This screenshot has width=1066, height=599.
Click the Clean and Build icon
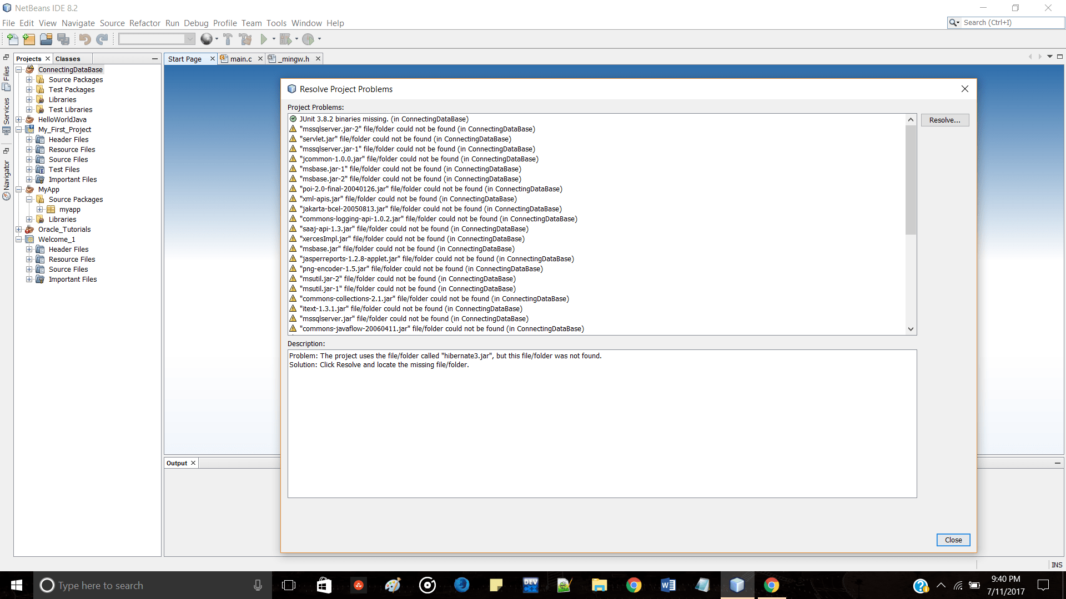(245, 39)
